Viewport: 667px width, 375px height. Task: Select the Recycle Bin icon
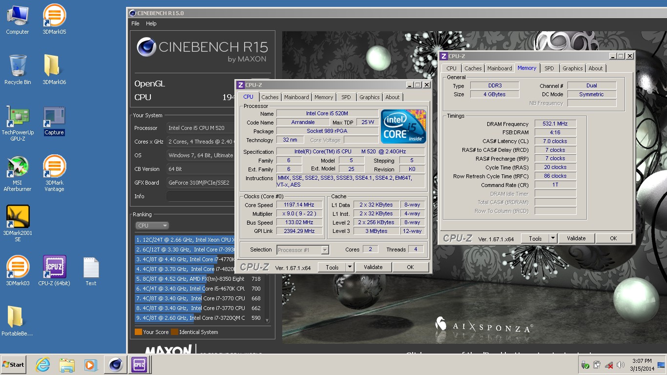18,69
